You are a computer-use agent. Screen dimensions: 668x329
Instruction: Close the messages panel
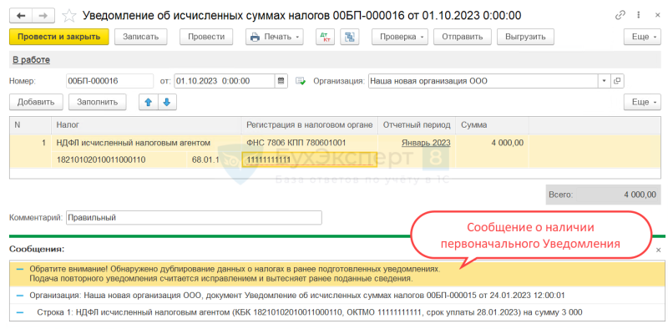click(658, 251)
